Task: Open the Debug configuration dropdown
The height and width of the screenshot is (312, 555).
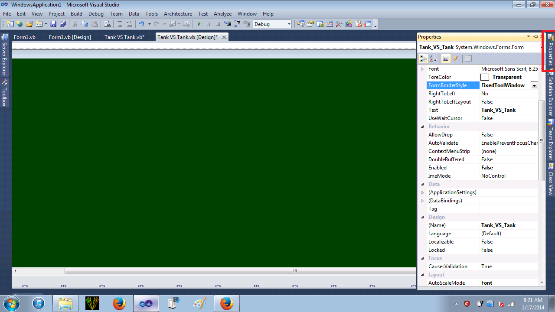Action: (289, 24)
